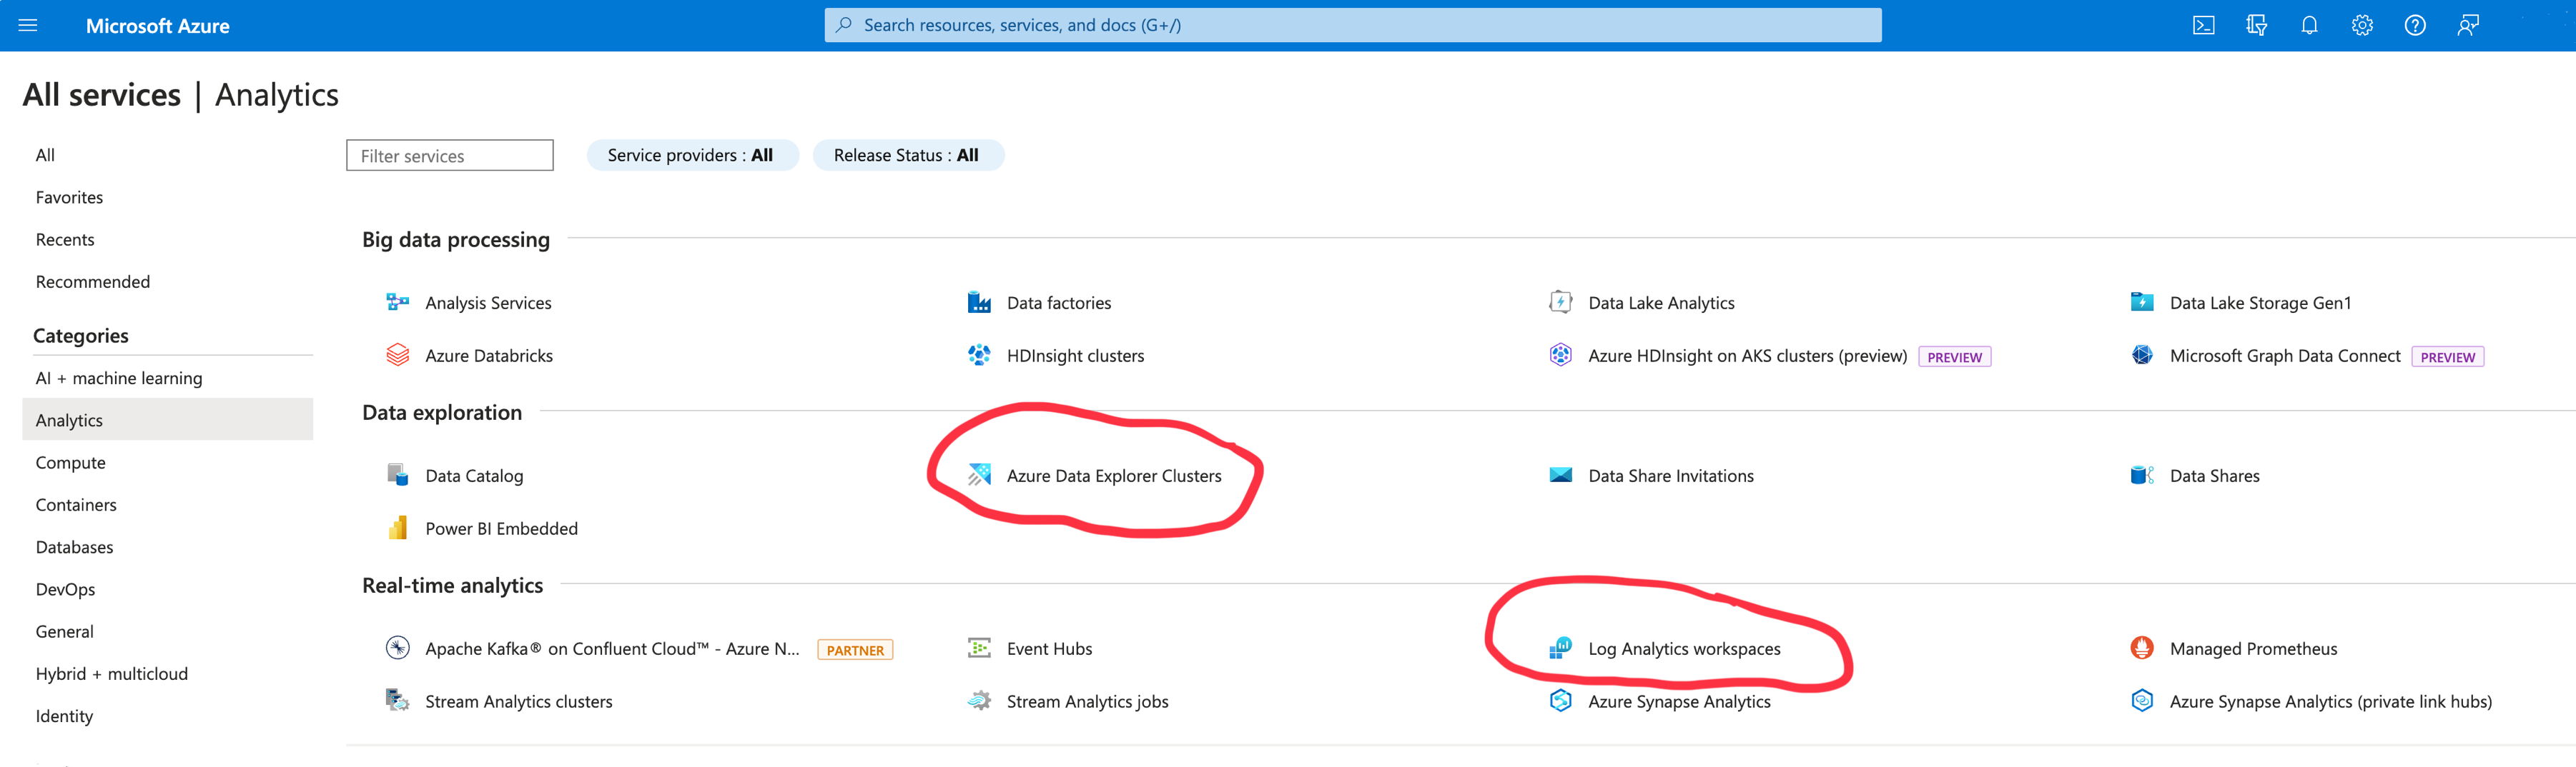Click the top search resources box
This screenshot has height=767, width=2576.
1352,25
